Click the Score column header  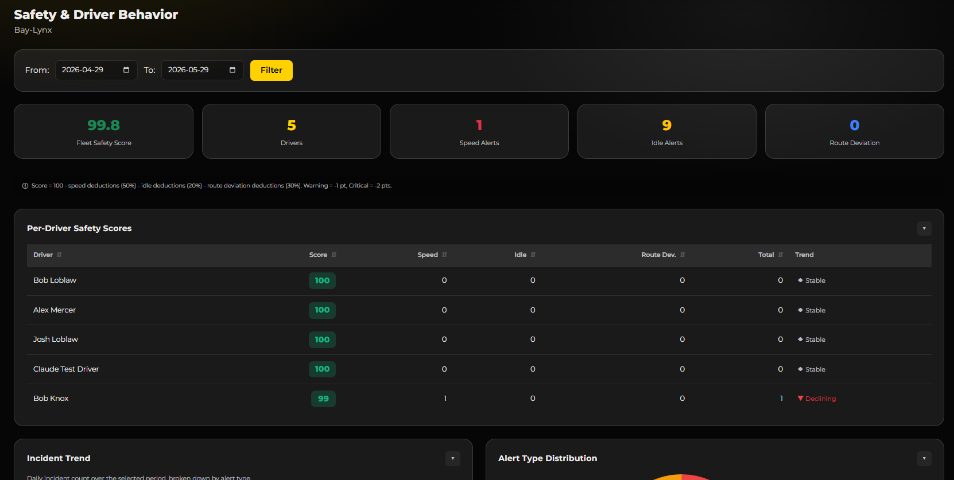click(318, 255)
